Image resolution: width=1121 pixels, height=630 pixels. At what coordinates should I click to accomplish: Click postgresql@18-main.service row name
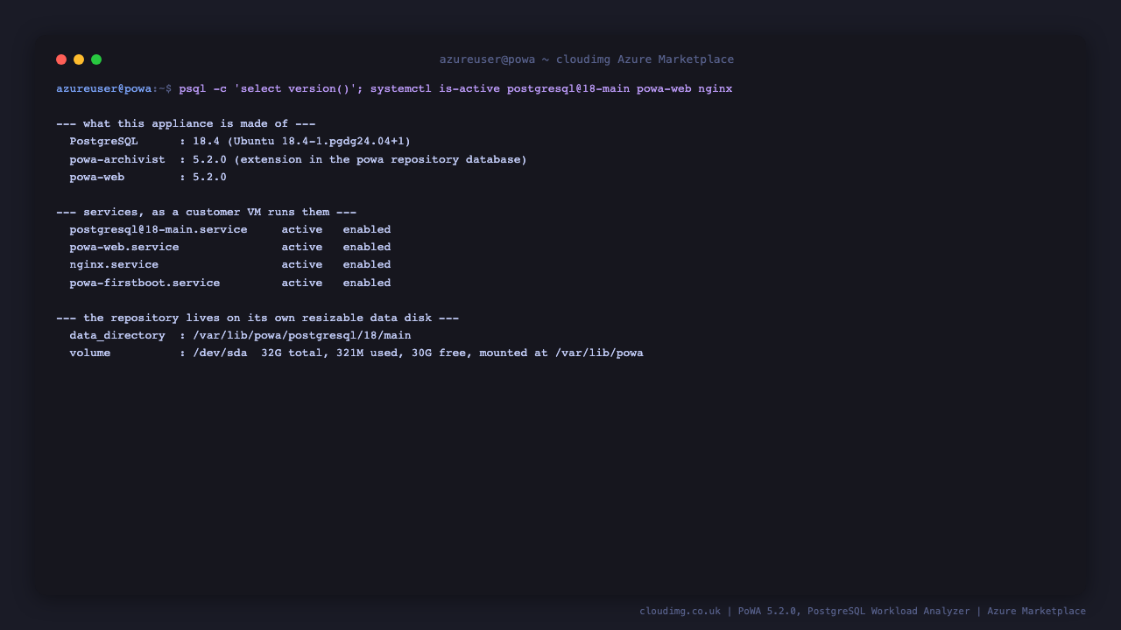pos(159,230)
